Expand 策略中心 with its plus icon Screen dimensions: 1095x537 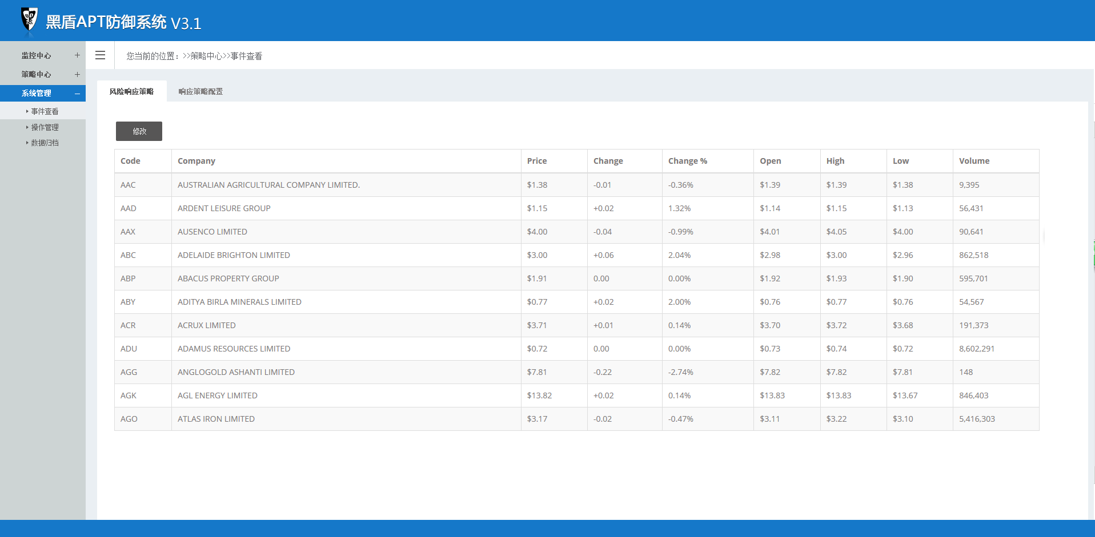pyautogui.click(x=77, y=74)
